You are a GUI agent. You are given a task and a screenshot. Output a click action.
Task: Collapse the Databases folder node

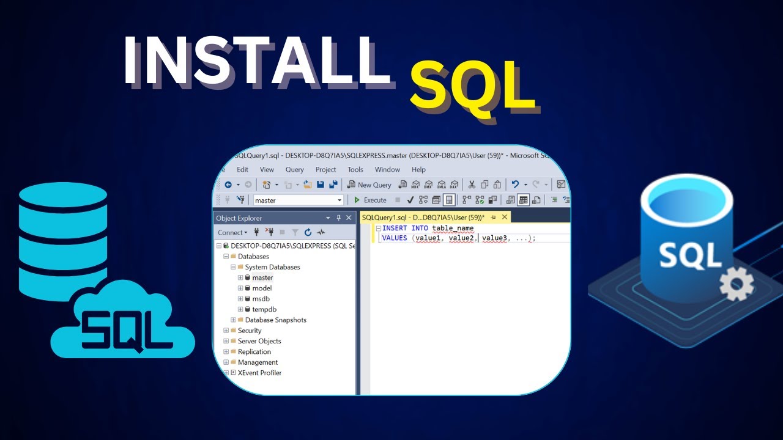226,257
